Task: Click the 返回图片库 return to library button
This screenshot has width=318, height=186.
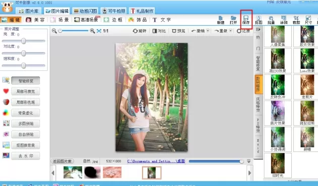Action: point(62,161)
